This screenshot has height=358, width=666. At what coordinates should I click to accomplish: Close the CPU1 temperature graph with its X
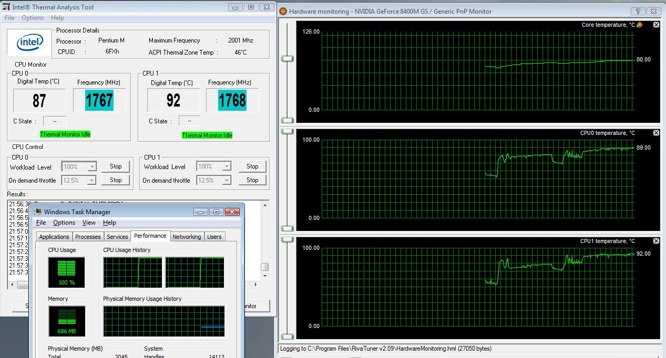(x=656, y=241)
